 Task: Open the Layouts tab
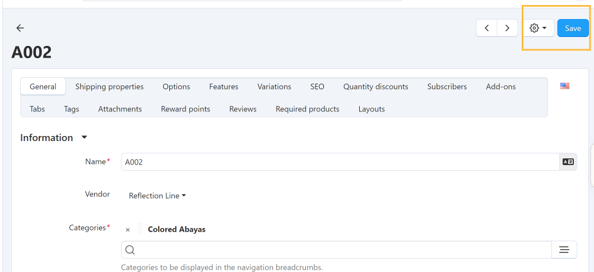[x=372, y=109]
